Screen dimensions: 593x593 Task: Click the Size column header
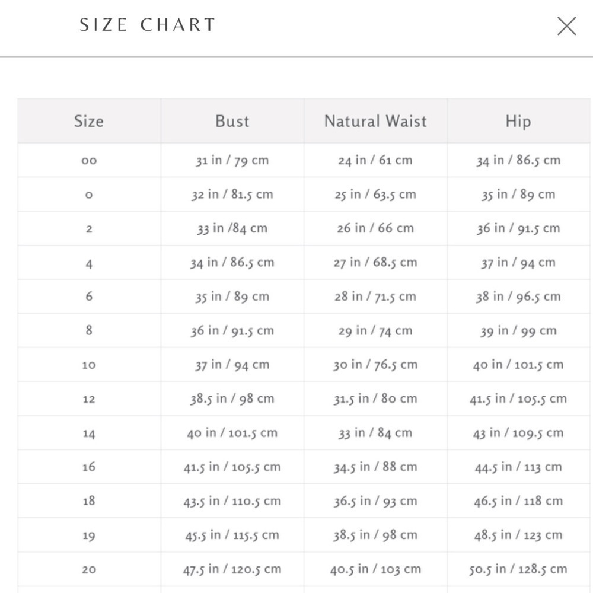[x=89, y=122]
